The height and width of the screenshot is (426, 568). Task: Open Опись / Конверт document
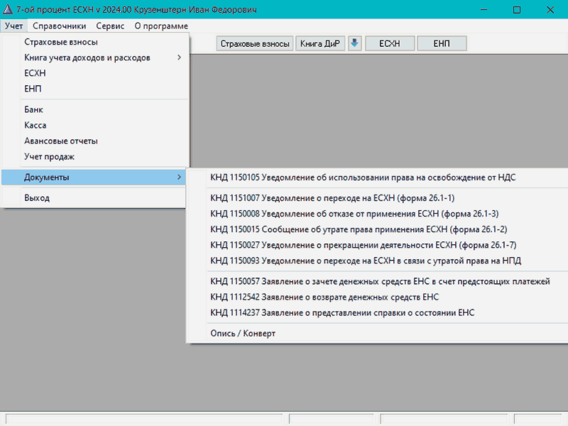[x=243, y=333]
